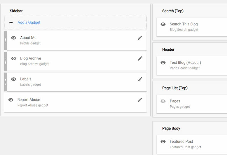The height and width of the screenshot is (155, 227).
Task: Toggle the Labels gadget eye icon
Action: click(14, 79)
